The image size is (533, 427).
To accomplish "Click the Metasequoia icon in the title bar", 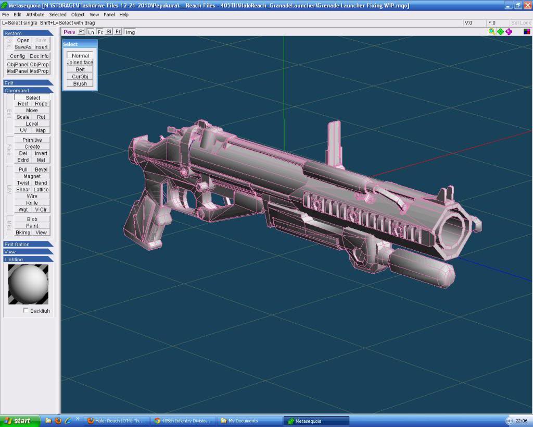I will tap(4, 5).
